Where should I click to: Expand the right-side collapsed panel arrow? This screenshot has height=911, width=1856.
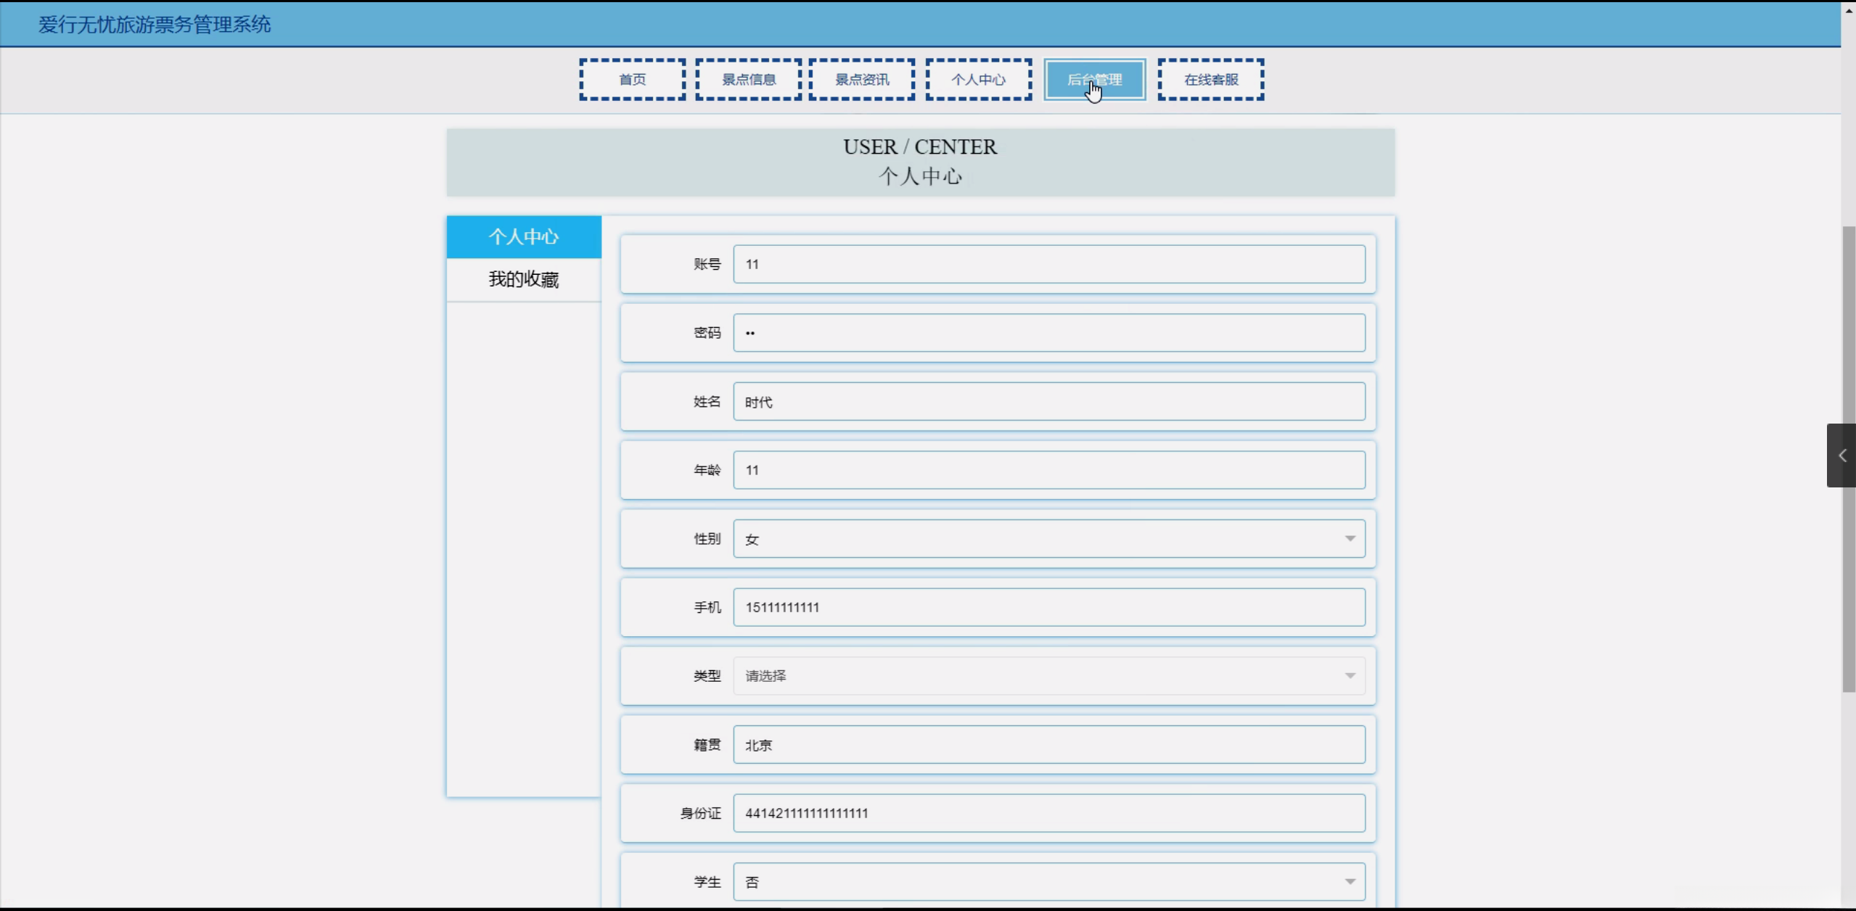(x=1841, y=455)
